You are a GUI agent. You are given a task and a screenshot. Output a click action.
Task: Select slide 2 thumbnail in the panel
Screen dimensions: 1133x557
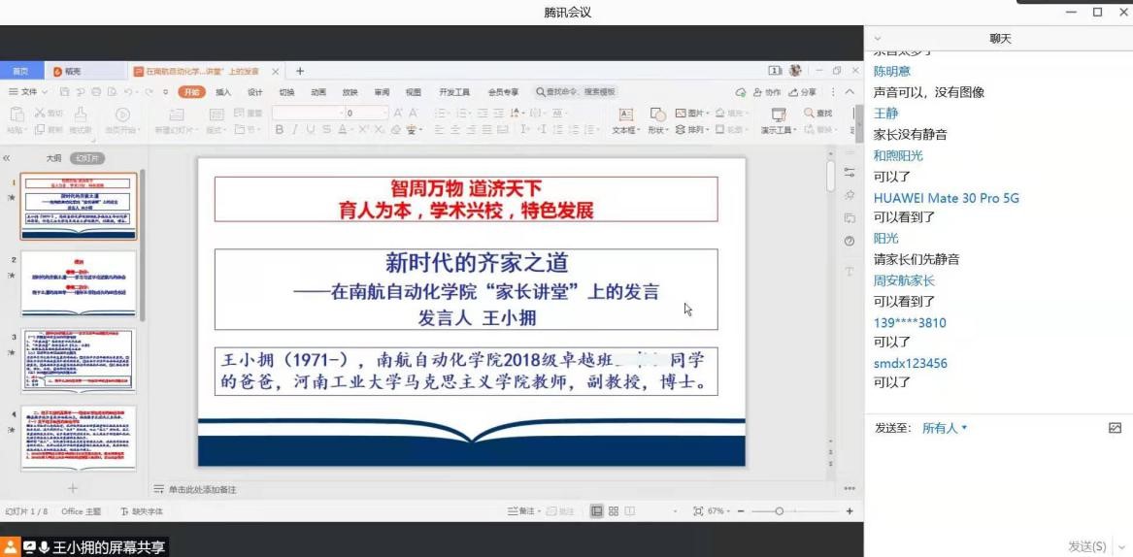pyautogui.click(x=79, y=282)
